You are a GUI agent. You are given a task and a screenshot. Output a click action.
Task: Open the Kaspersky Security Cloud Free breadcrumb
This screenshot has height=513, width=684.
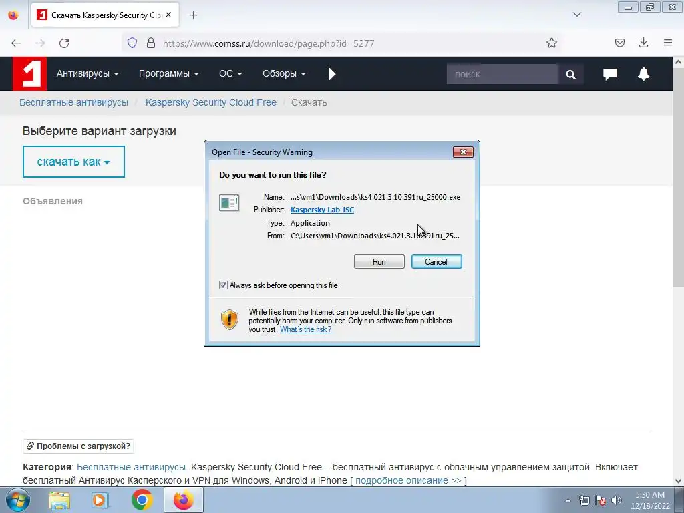tap(210, 102)
